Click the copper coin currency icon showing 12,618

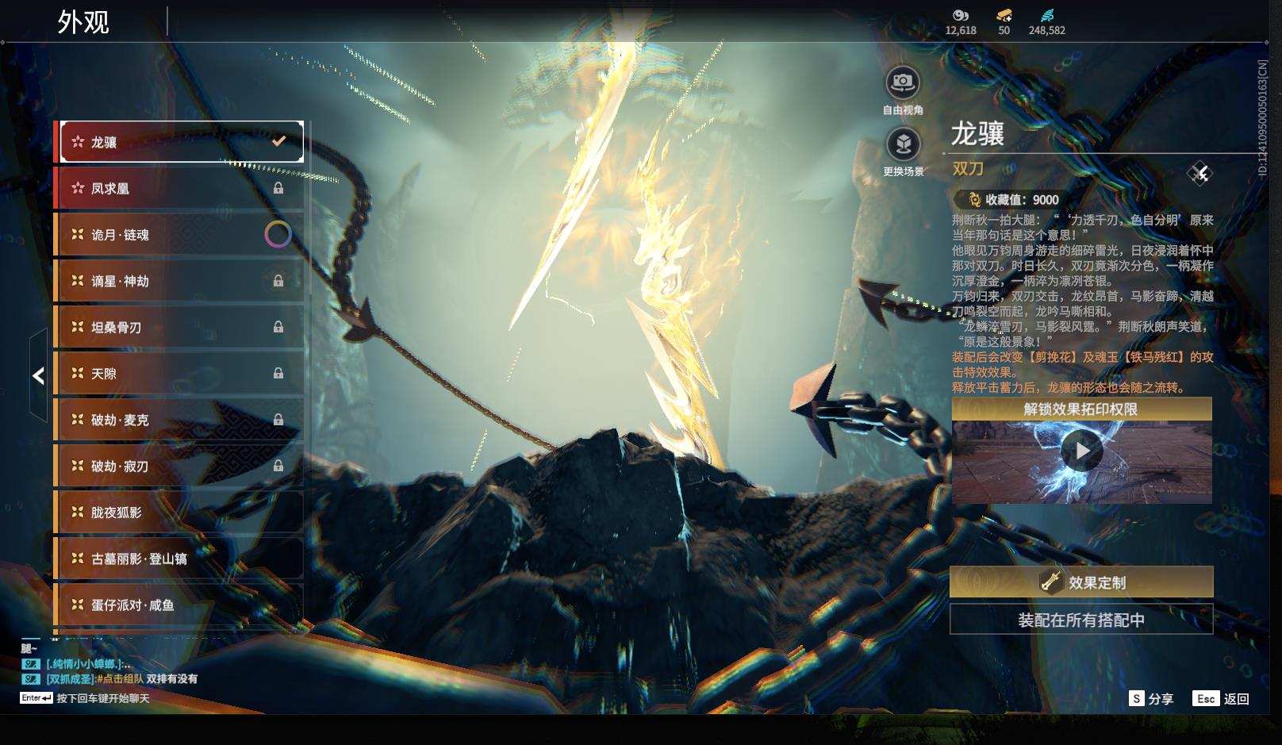click(x=961, y=15)
